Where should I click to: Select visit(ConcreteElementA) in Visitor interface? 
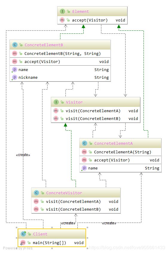(x=96, y=111)
